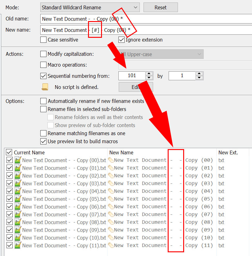Click the Edit script button
Screen dimensions: 252x256
[136, 87]
